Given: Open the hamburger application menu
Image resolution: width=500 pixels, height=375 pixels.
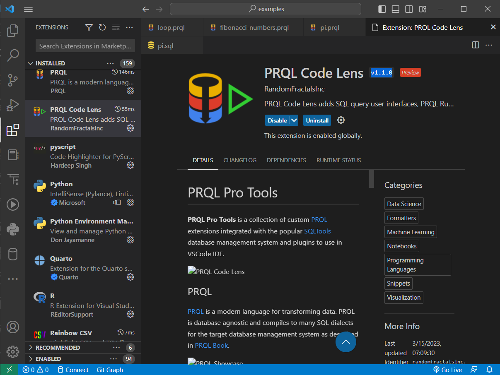Looking at the screenshot, I should pos(28,9).
